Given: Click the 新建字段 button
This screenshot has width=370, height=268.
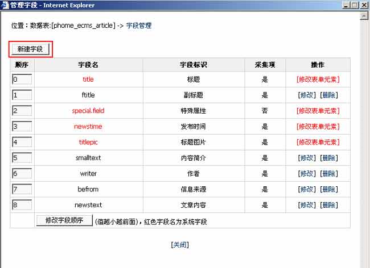Looking at the screenshot, I should (x=30, y=49).
